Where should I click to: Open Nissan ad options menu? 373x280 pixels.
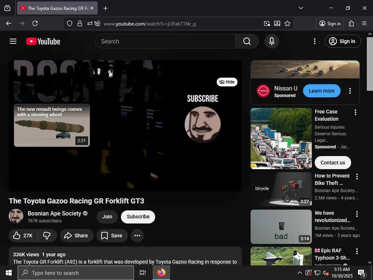350,91
